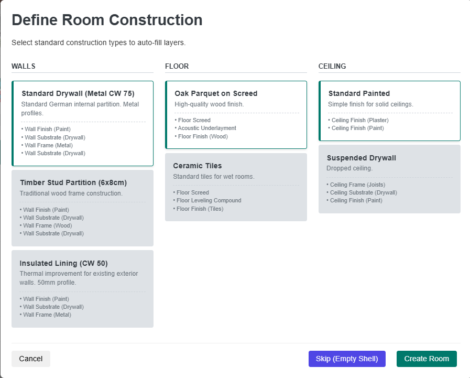Click 'Standard tiles for wet rooms.' description
This screenshot has width=470, height=378.
click(x=214, y=177)
